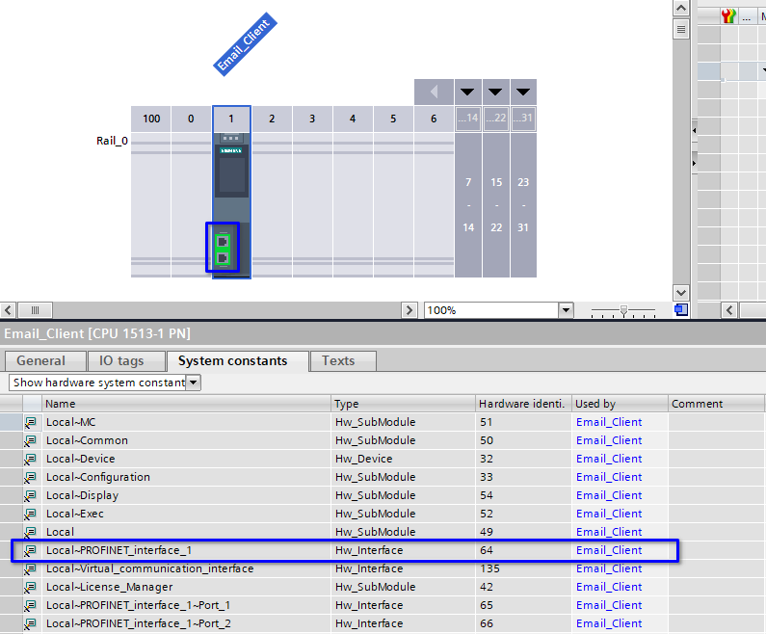
Task: Open Email_Client link in Local~Device row
Action: 609,459
